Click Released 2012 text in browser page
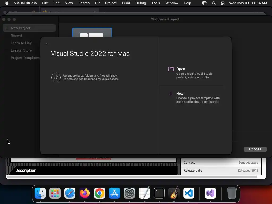Viewport: 272px width, 204px height. coord(248,170)
